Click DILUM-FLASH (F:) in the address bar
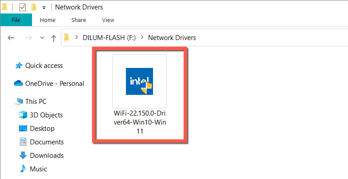This screenshot has width=348, height=179. (109, 38)
